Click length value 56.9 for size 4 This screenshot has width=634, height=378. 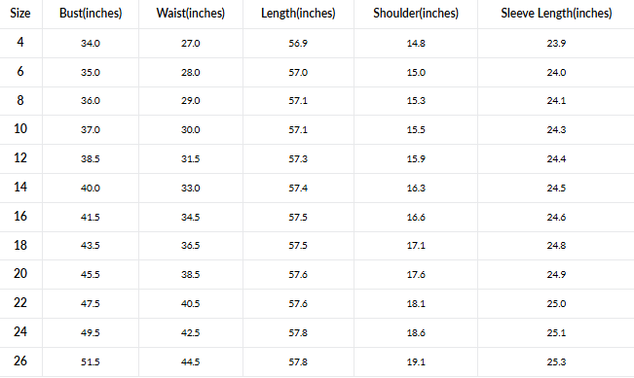pos(298,43)
